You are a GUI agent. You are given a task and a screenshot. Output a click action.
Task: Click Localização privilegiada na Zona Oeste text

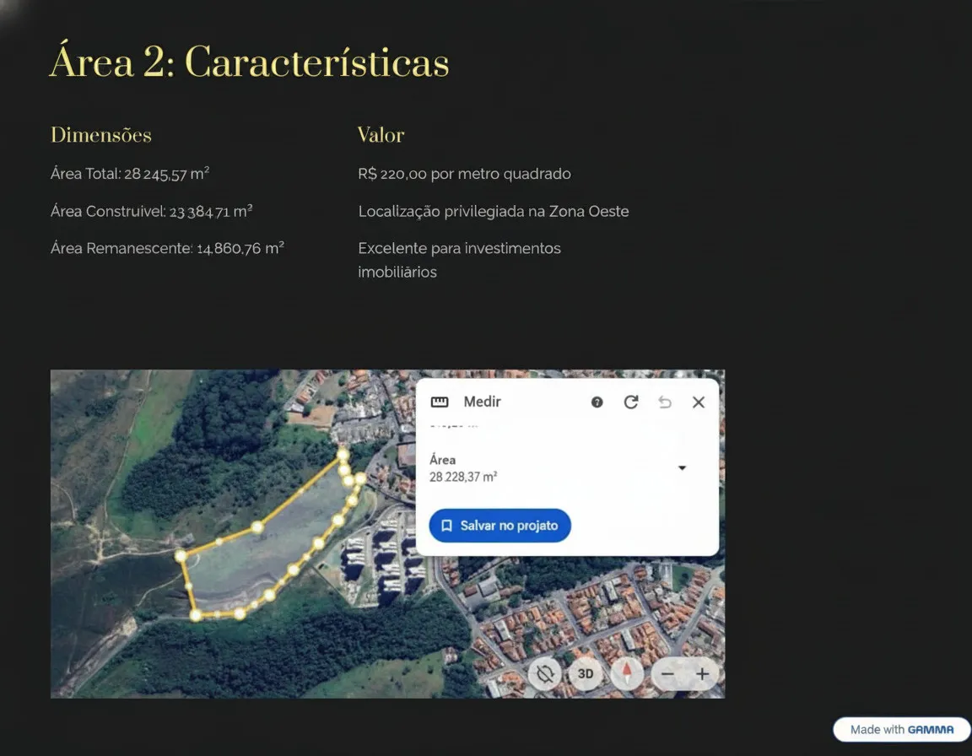point(494,211)
